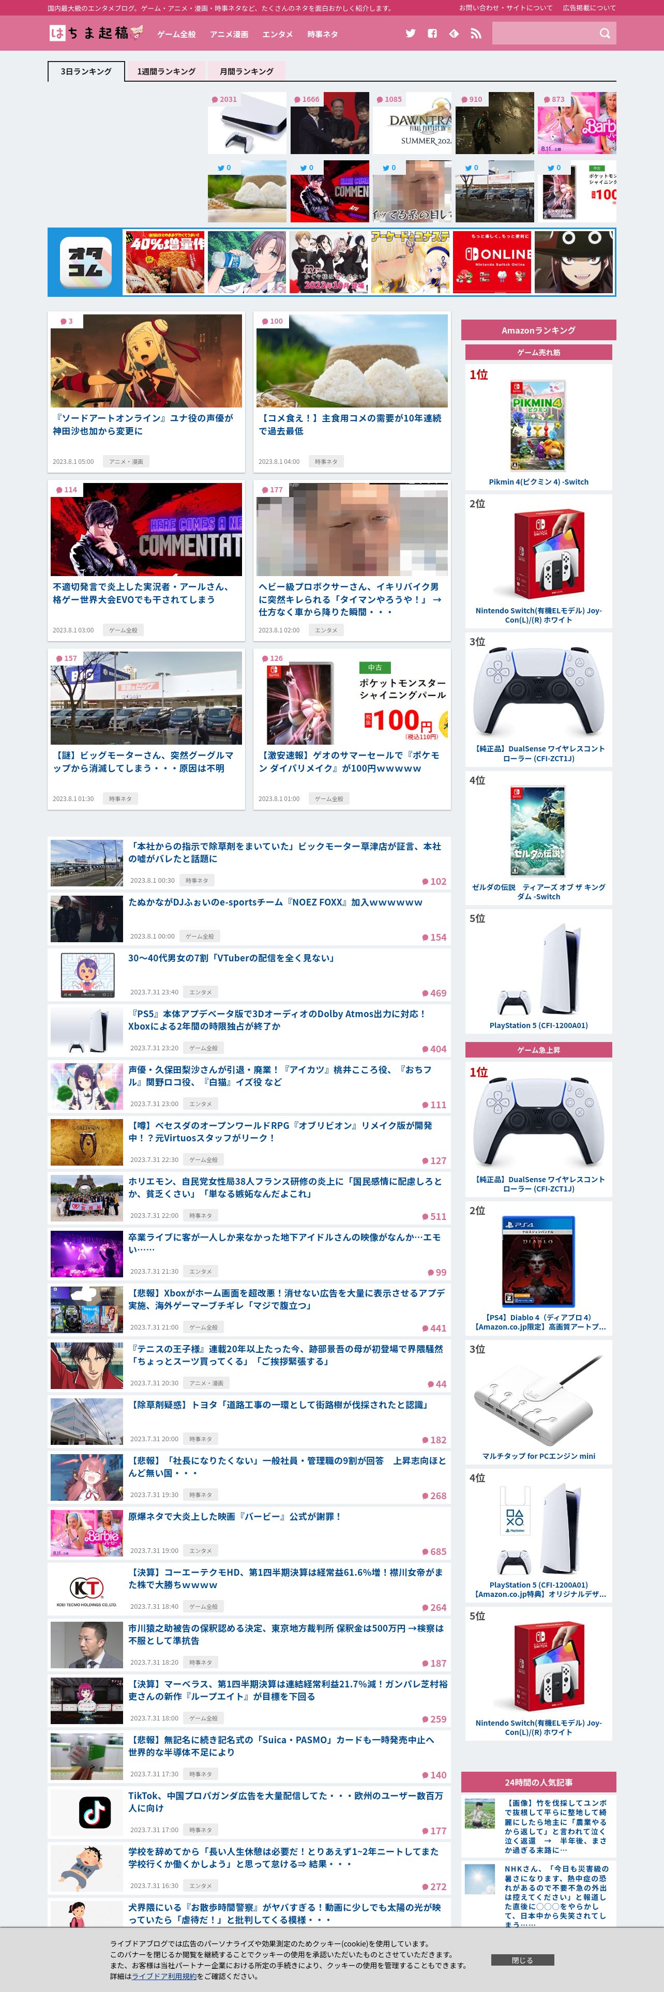Open the Dawntrail ranking thumbnail with 1085 comments
Screen dimensions: 664x1992
(412, 123)
